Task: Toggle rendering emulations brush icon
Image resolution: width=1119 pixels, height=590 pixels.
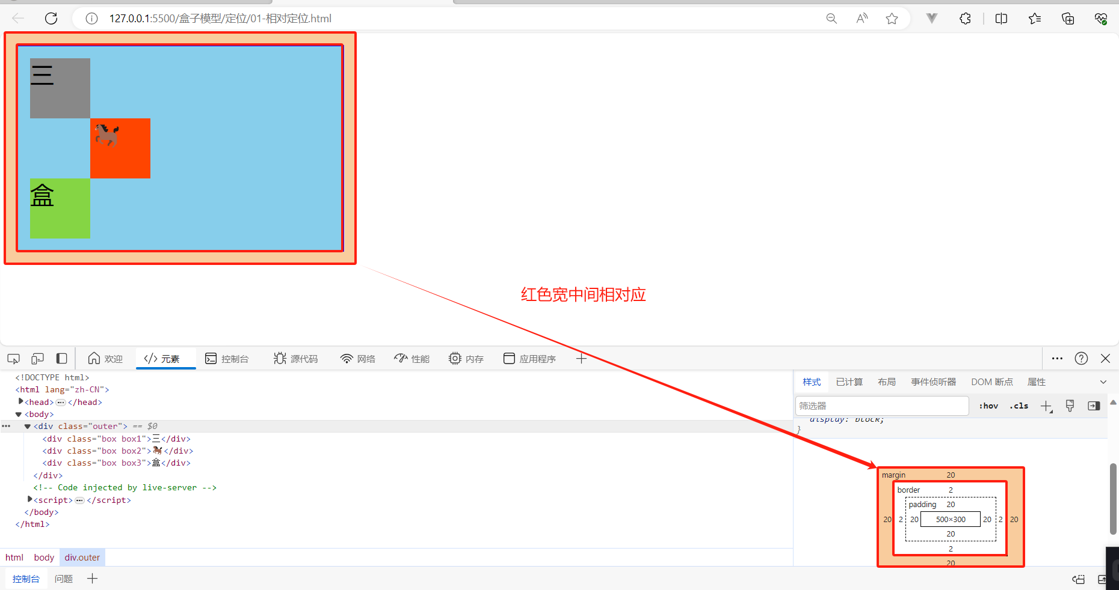Action: point(1070,406)
